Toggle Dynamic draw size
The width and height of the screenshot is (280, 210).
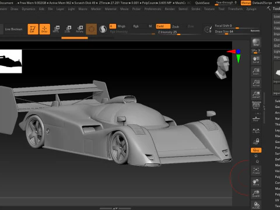[x=255, y=31]
